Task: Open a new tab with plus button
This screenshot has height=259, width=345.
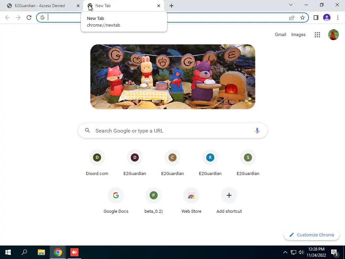Action: coord(171,6)
